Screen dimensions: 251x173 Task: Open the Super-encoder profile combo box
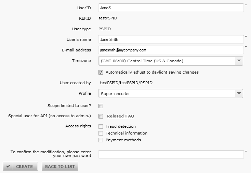(171, 93)
